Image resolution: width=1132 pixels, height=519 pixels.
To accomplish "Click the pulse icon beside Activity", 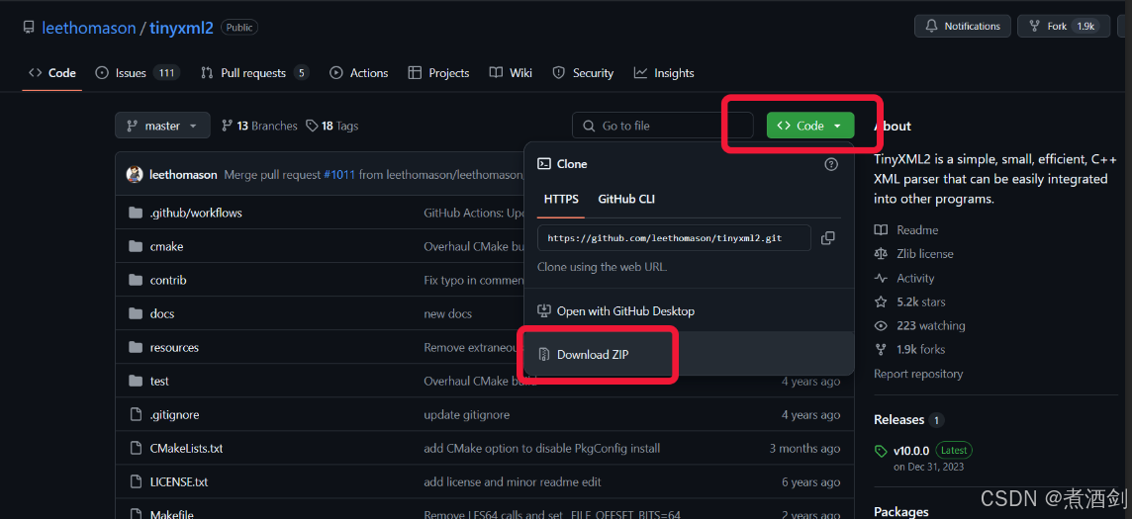I will 881,278.
